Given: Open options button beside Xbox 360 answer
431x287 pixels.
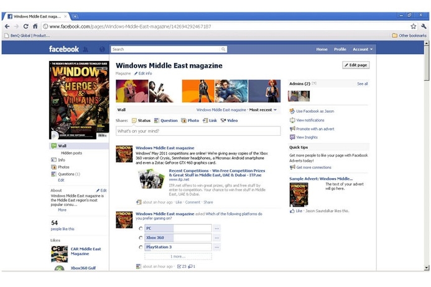Looking at the screenshot, I should pos(216,238).
